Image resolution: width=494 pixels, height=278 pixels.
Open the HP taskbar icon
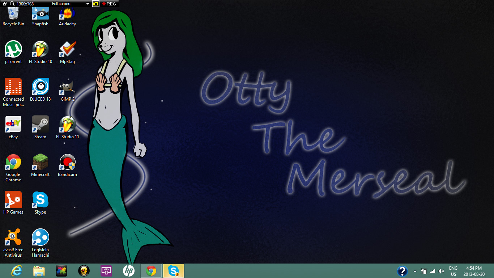tap(129, 271)
